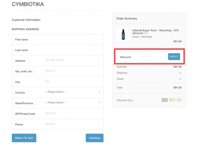Screen dimensions: 198x146
Task: Click the green $91.80 payment due amount
Action: point(175,100)
